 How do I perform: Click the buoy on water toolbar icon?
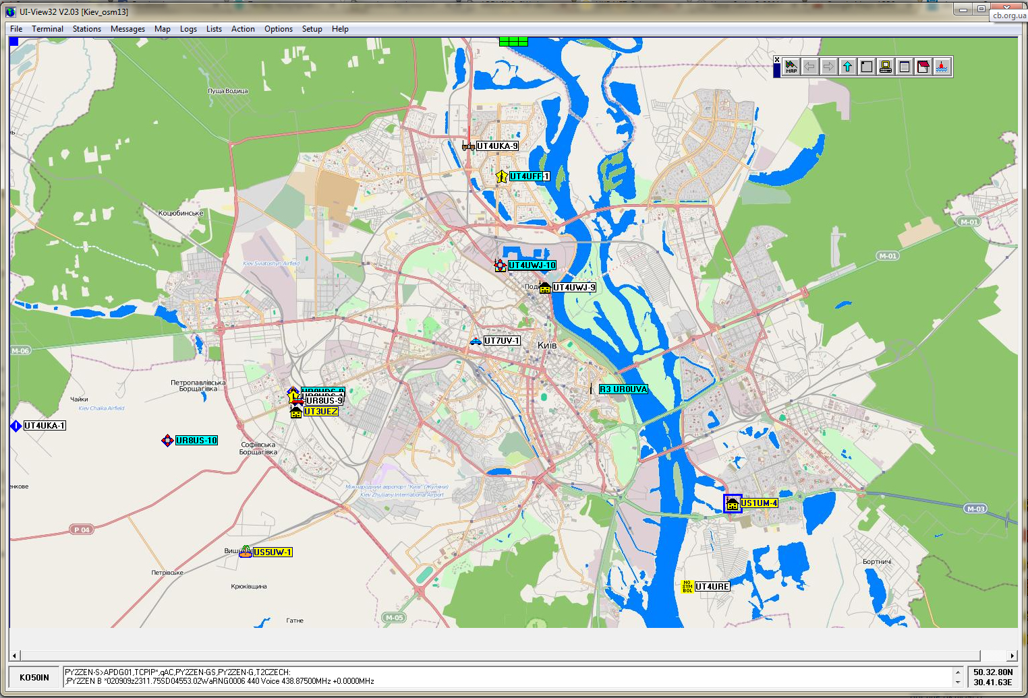pos(942,67)
